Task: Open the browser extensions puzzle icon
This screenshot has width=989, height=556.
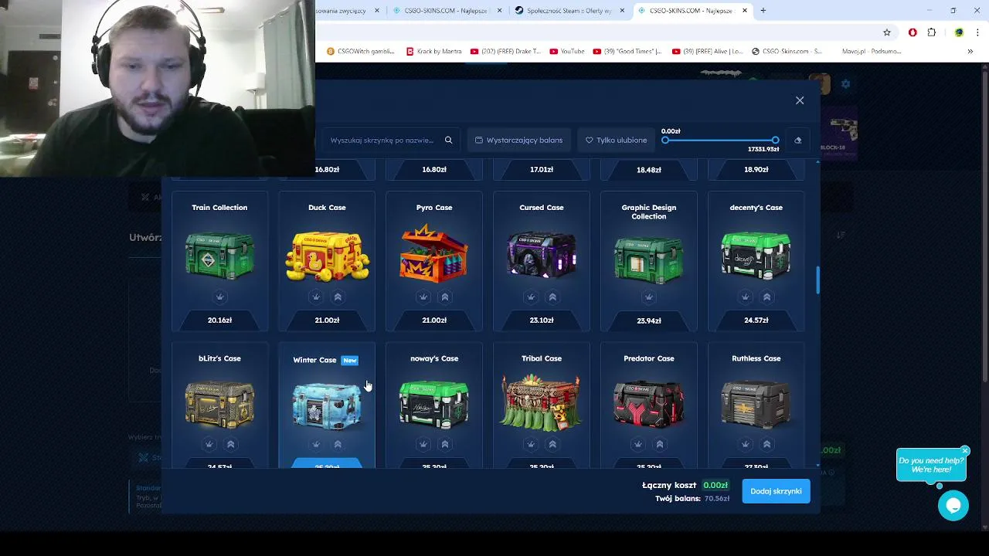Action: [x=931, y=32]
